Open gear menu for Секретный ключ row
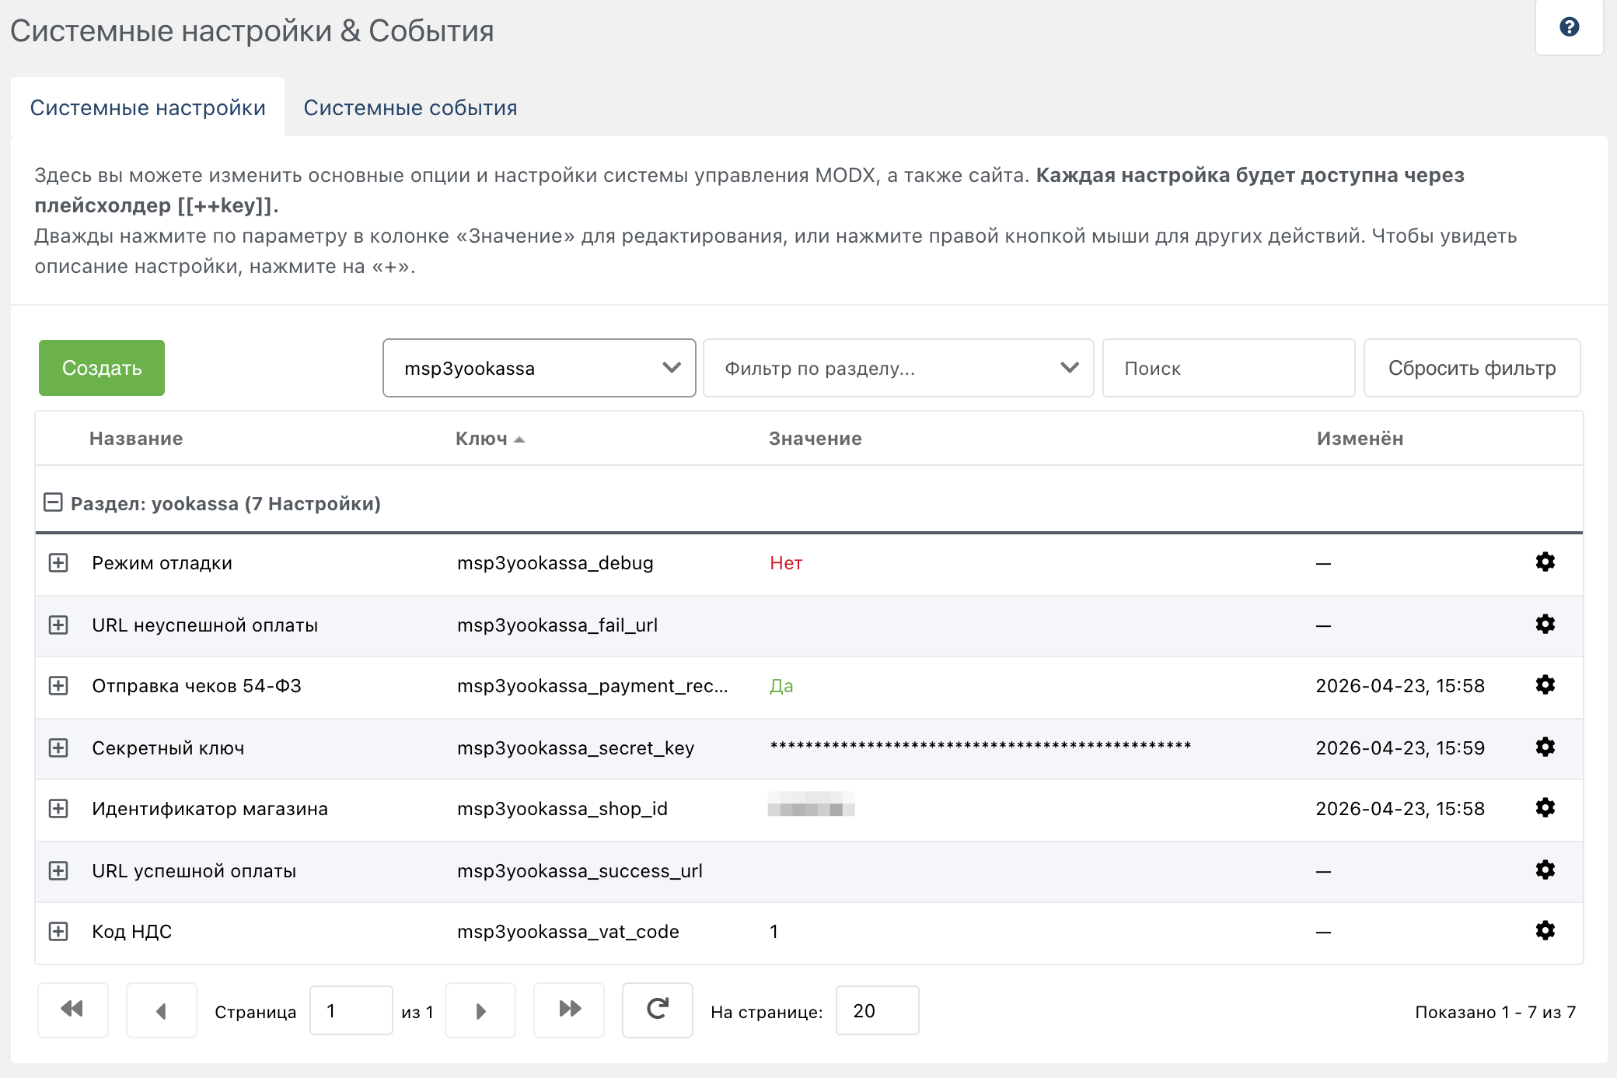The height and width of the screenshot is (1078, 1617). click(1545, 747)
